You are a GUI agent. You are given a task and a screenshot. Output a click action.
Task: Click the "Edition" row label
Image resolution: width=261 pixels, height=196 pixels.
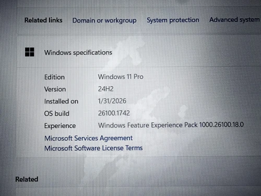pos(54,77)
